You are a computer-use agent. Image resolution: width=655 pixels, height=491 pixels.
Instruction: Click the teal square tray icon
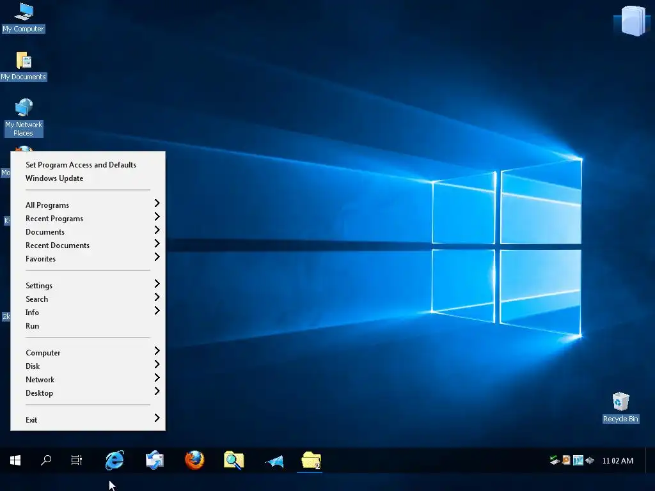pos(578,460)
